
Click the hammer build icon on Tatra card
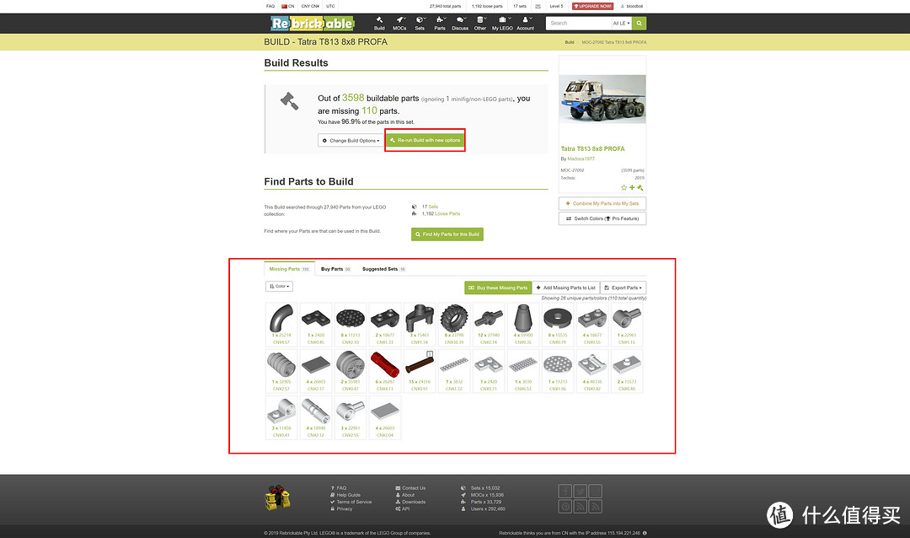640,188
